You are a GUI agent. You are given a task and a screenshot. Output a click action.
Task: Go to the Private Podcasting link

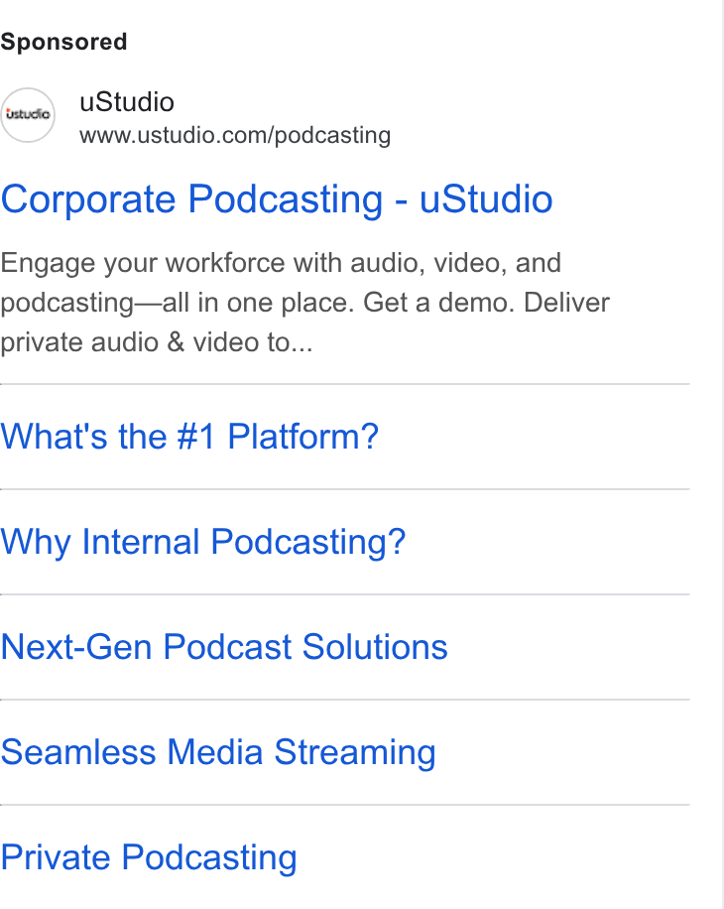[149, 858]
